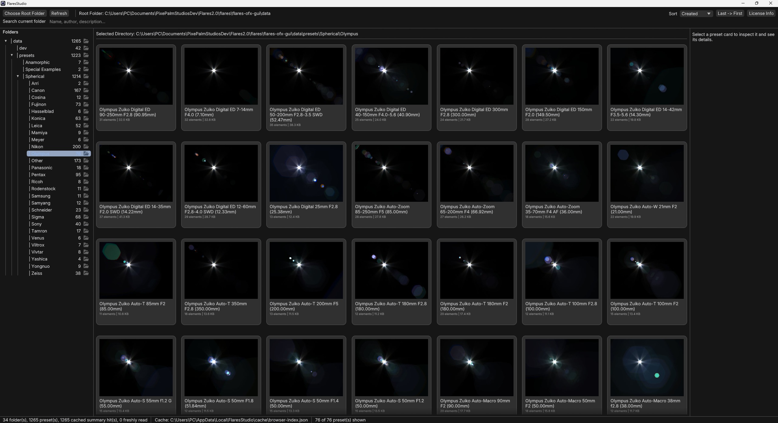Open folder icon next to Leica

pos(86,126)
